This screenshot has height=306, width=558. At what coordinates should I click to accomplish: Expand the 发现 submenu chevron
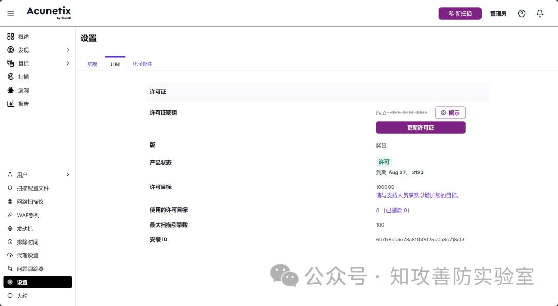pos(68,50)
